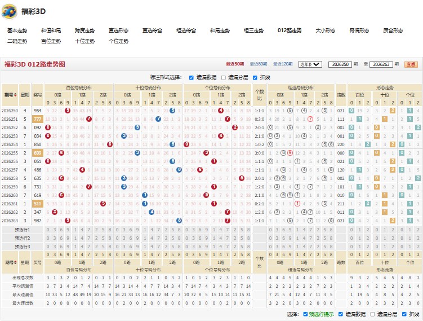The image size is (423, 321).
Task: Show 最近120期 results
Action: pos(283,64)
